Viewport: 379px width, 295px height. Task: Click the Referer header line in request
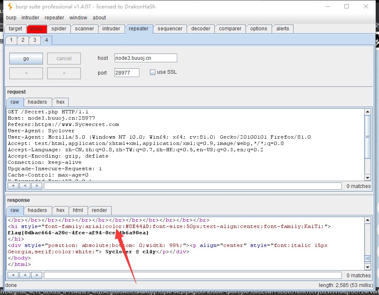[x=63, y=124]
